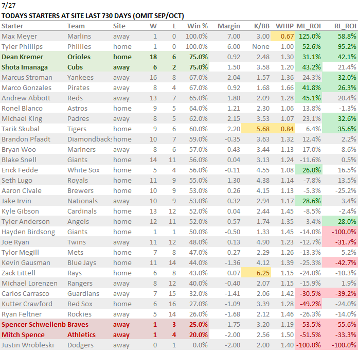Click the 'ML_ROI' column header
This screenshot has height=352, width=358.
[x=309, y=26]
